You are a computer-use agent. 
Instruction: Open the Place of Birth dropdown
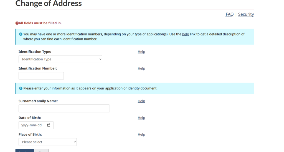[x=47, y=142]
